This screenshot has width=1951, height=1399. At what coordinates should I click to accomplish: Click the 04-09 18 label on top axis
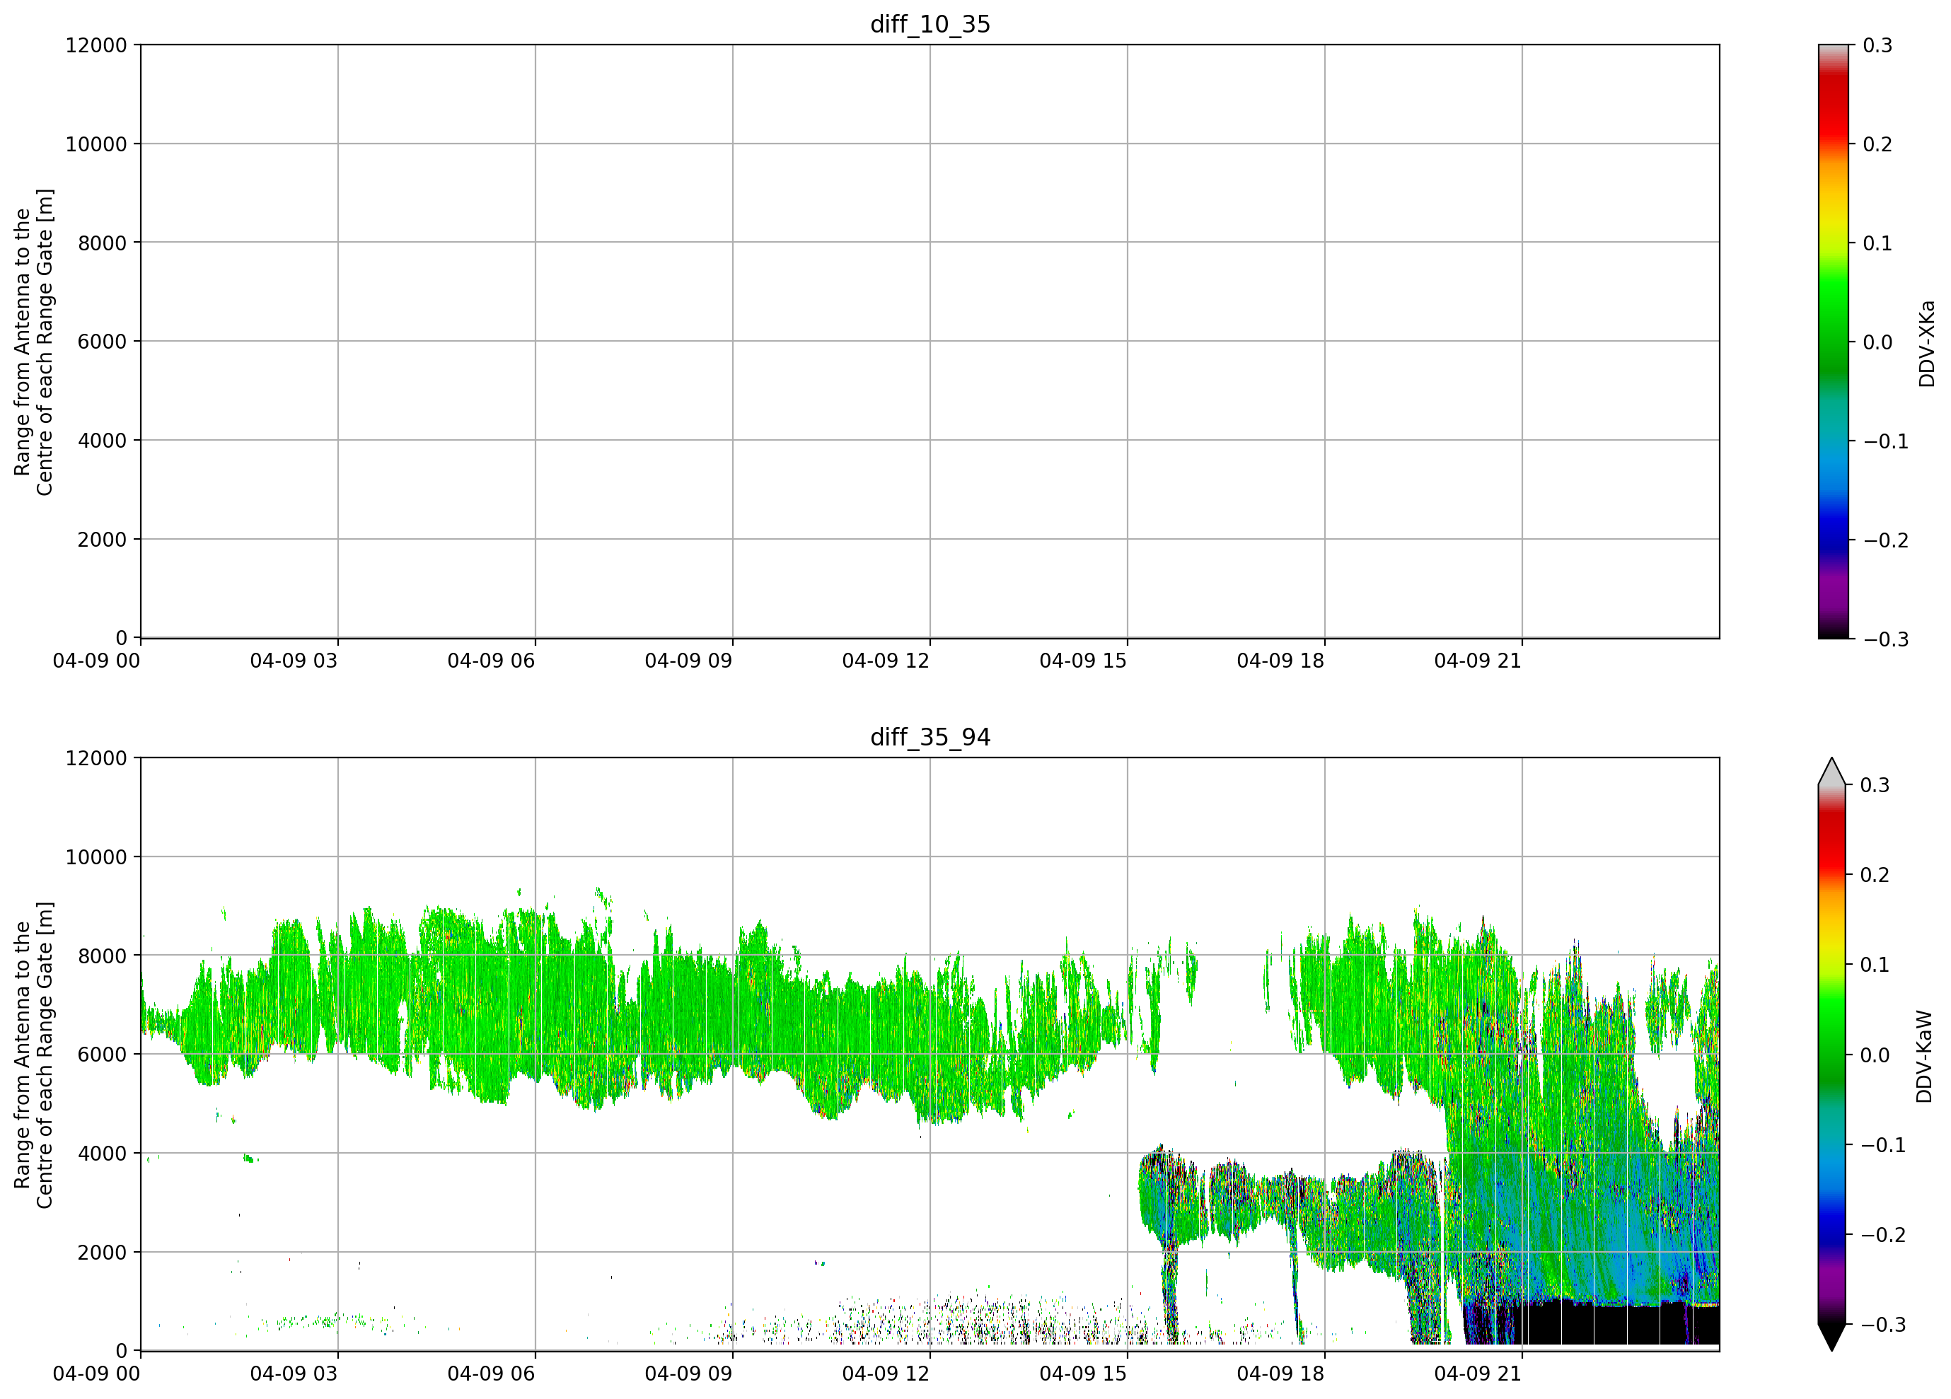[x=1281, y=661]
